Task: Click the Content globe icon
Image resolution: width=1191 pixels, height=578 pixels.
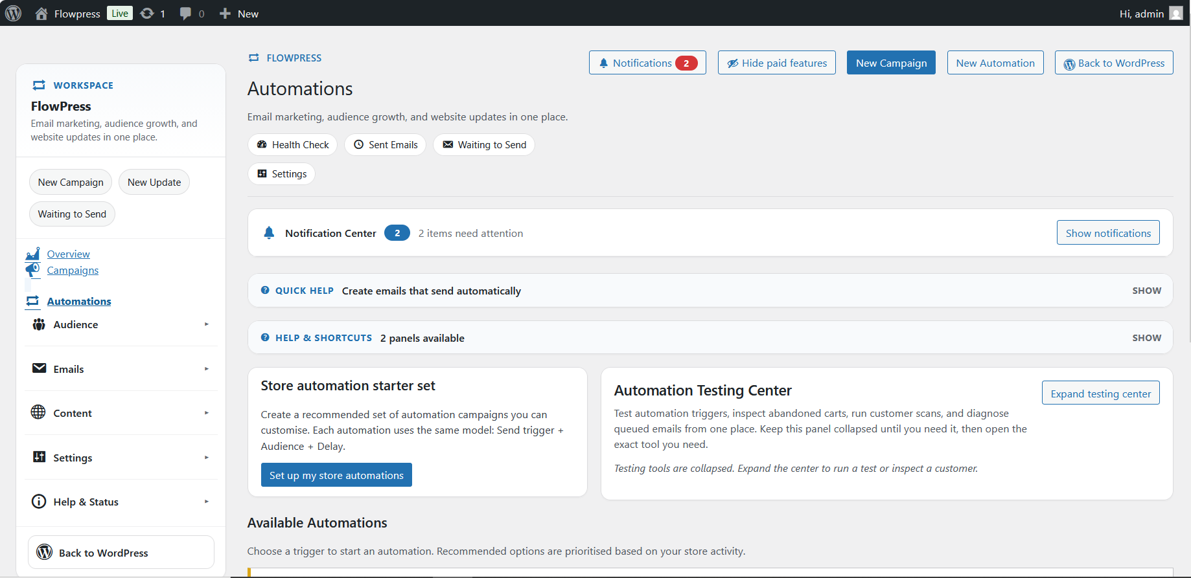Action: click(x=39, y=412)
